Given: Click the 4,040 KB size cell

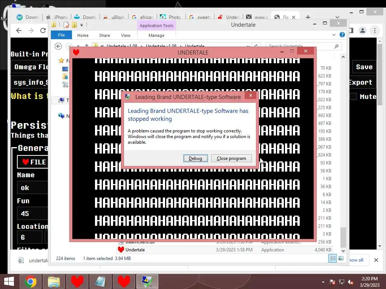Looking at the screenshot, I should [x=323, y=250].
